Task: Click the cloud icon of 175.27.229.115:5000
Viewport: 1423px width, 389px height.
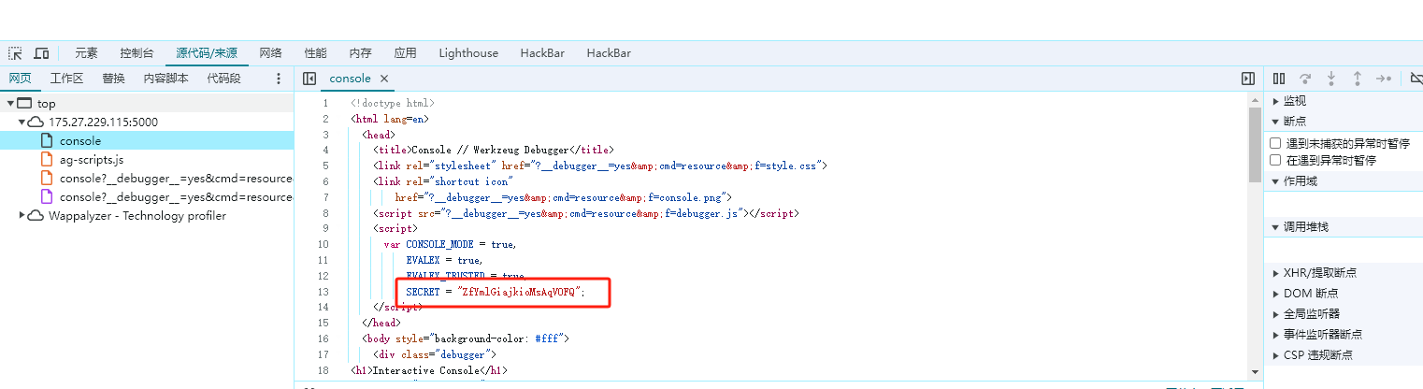Action: (36, 122)
